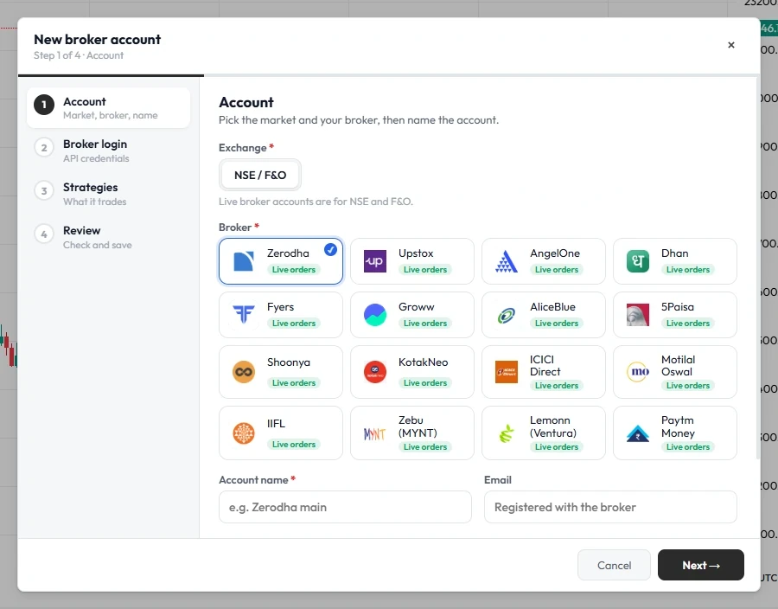Viewport: 778px width, 609px height.
Task: Open the Account step in sidebar
Action: [x=109, y=108]
